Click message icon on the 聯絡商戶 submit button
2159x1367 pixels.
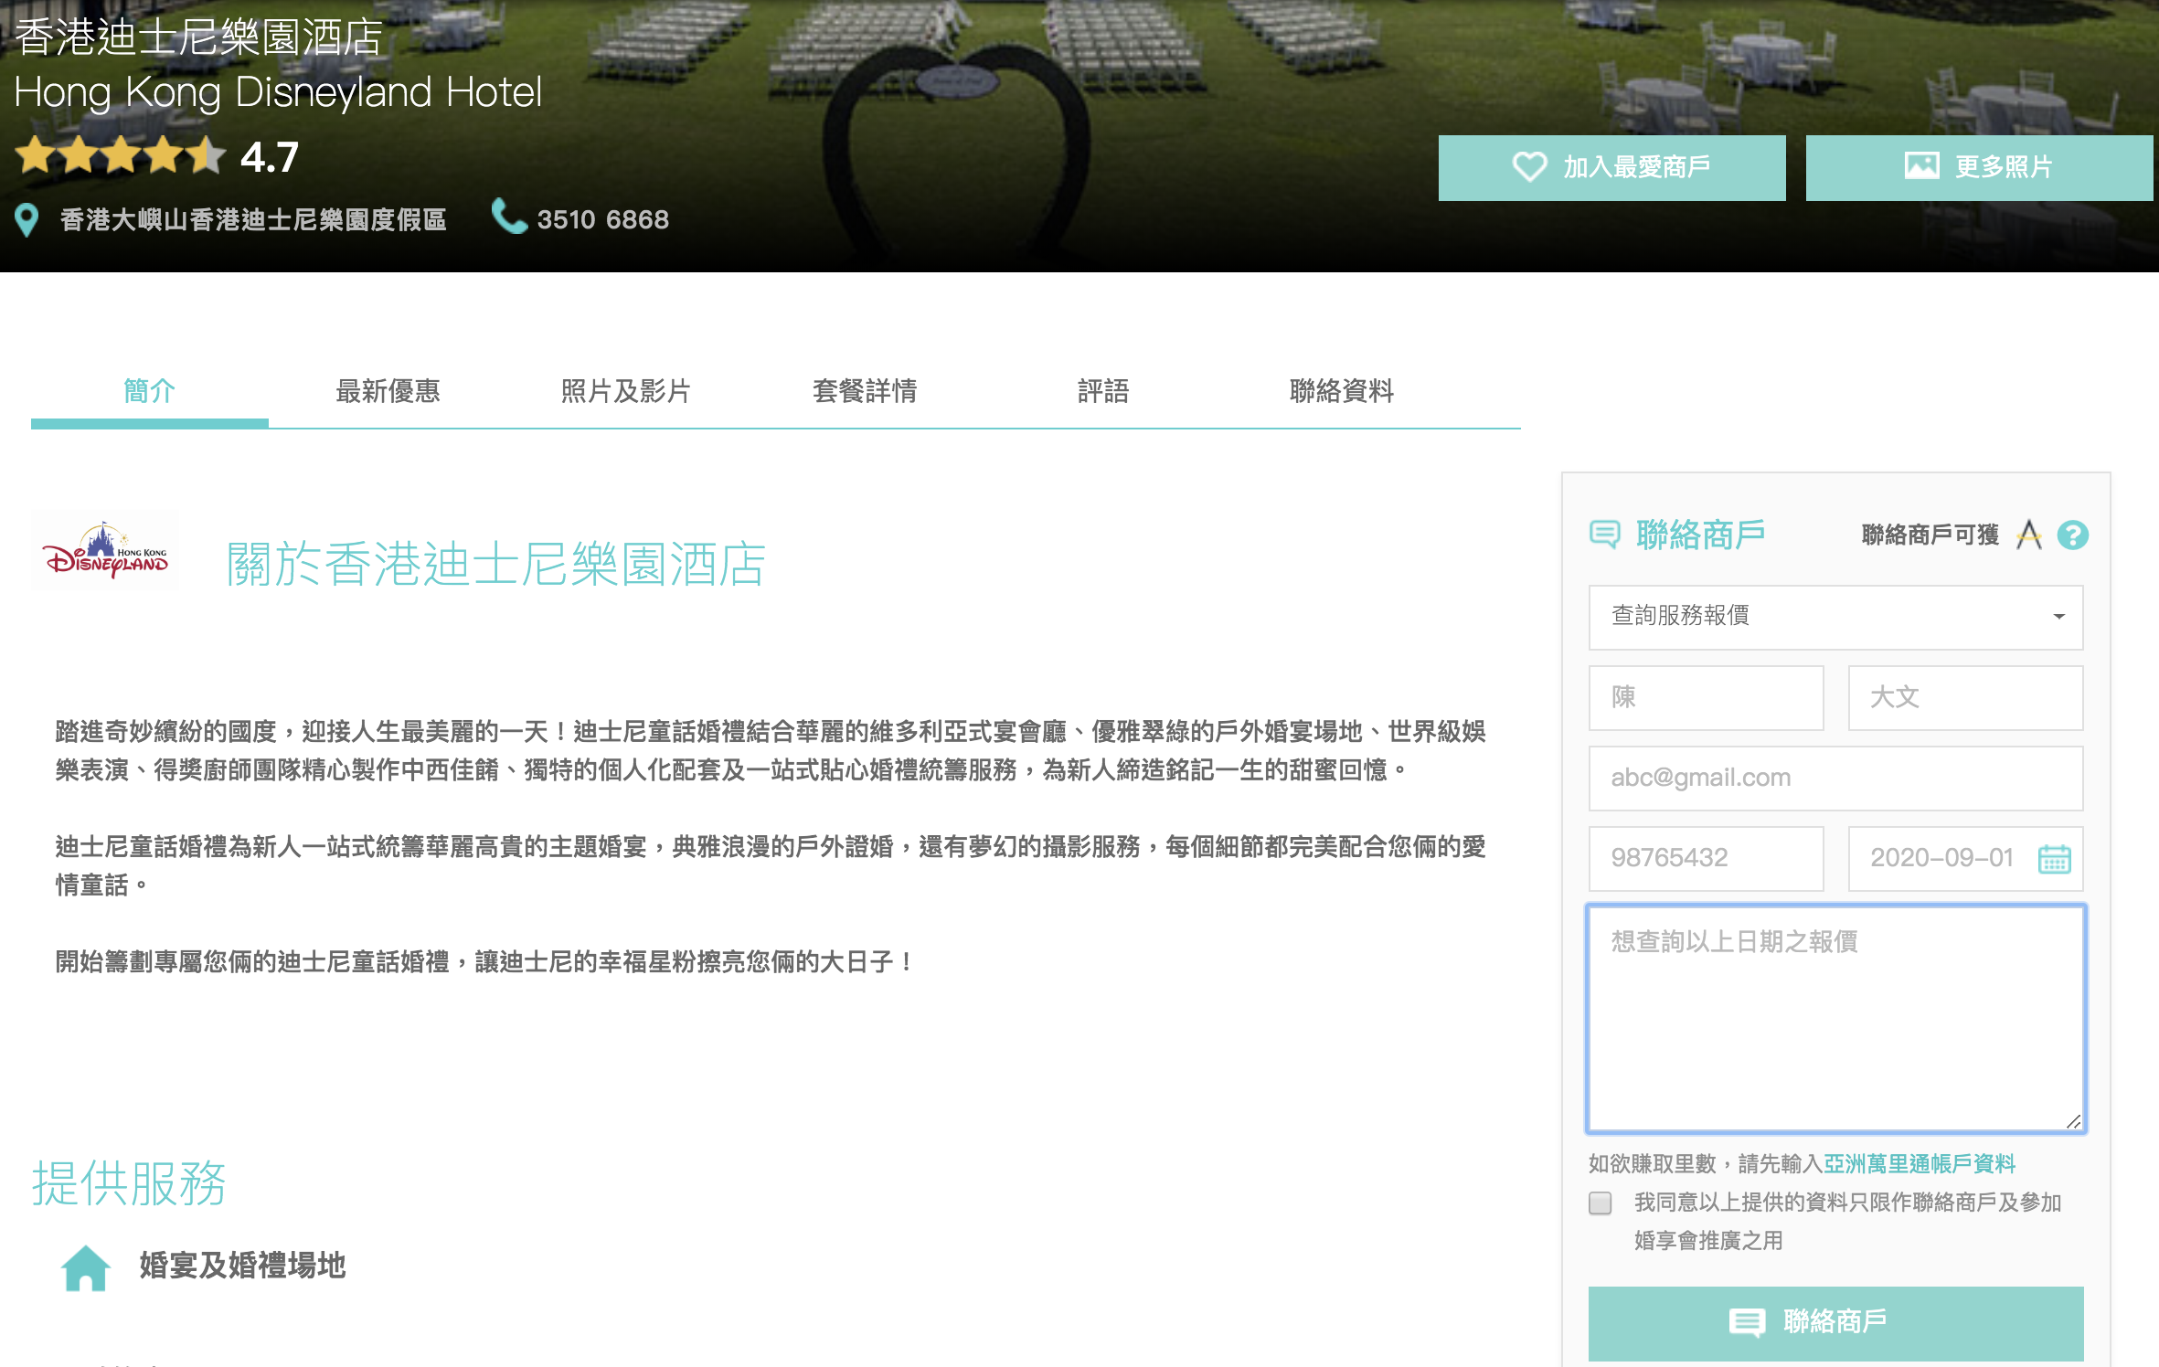click(x=1747, y=1322)
